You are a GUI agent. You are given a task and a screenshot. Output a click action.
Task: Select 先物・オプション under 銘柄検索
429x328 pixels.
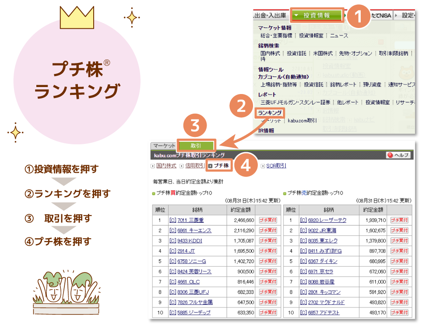355,53
